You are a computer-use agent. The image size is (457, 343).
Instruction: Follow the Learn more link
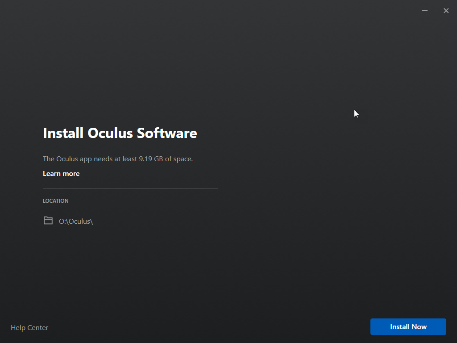coord(61,174)
